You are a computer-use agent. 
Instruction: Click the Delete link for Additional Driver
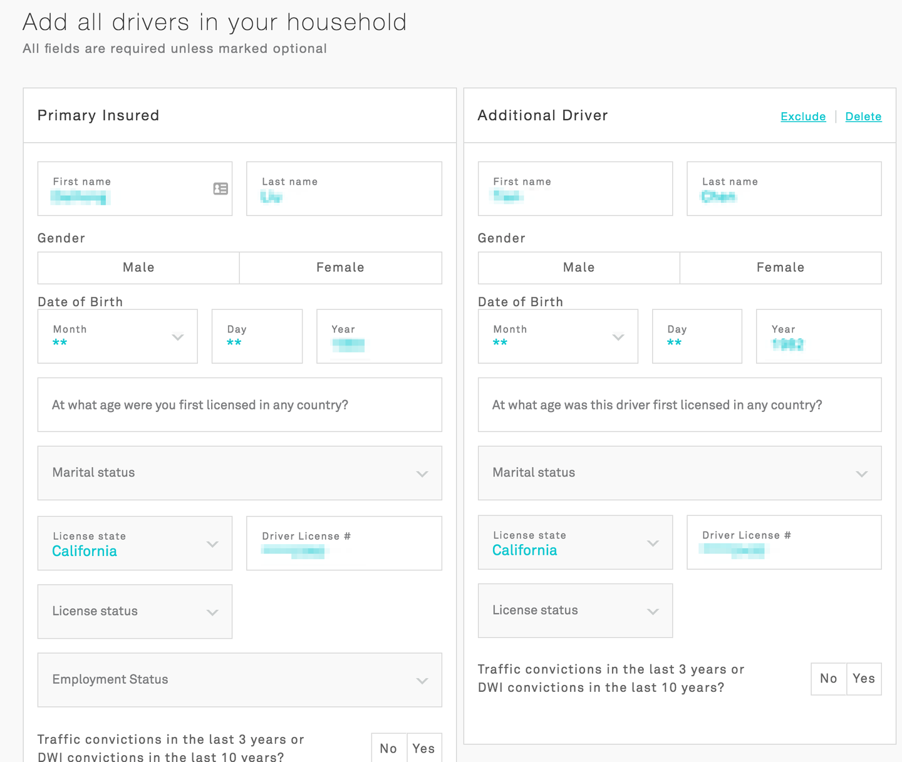[x=863, y=116]
